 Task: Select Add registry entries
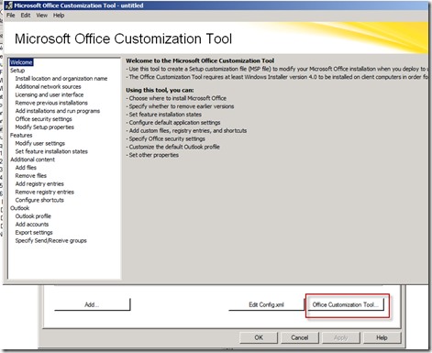point(39,183)
